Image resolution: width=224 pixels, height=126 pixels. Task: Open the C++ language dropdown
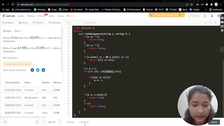[72, 22]
